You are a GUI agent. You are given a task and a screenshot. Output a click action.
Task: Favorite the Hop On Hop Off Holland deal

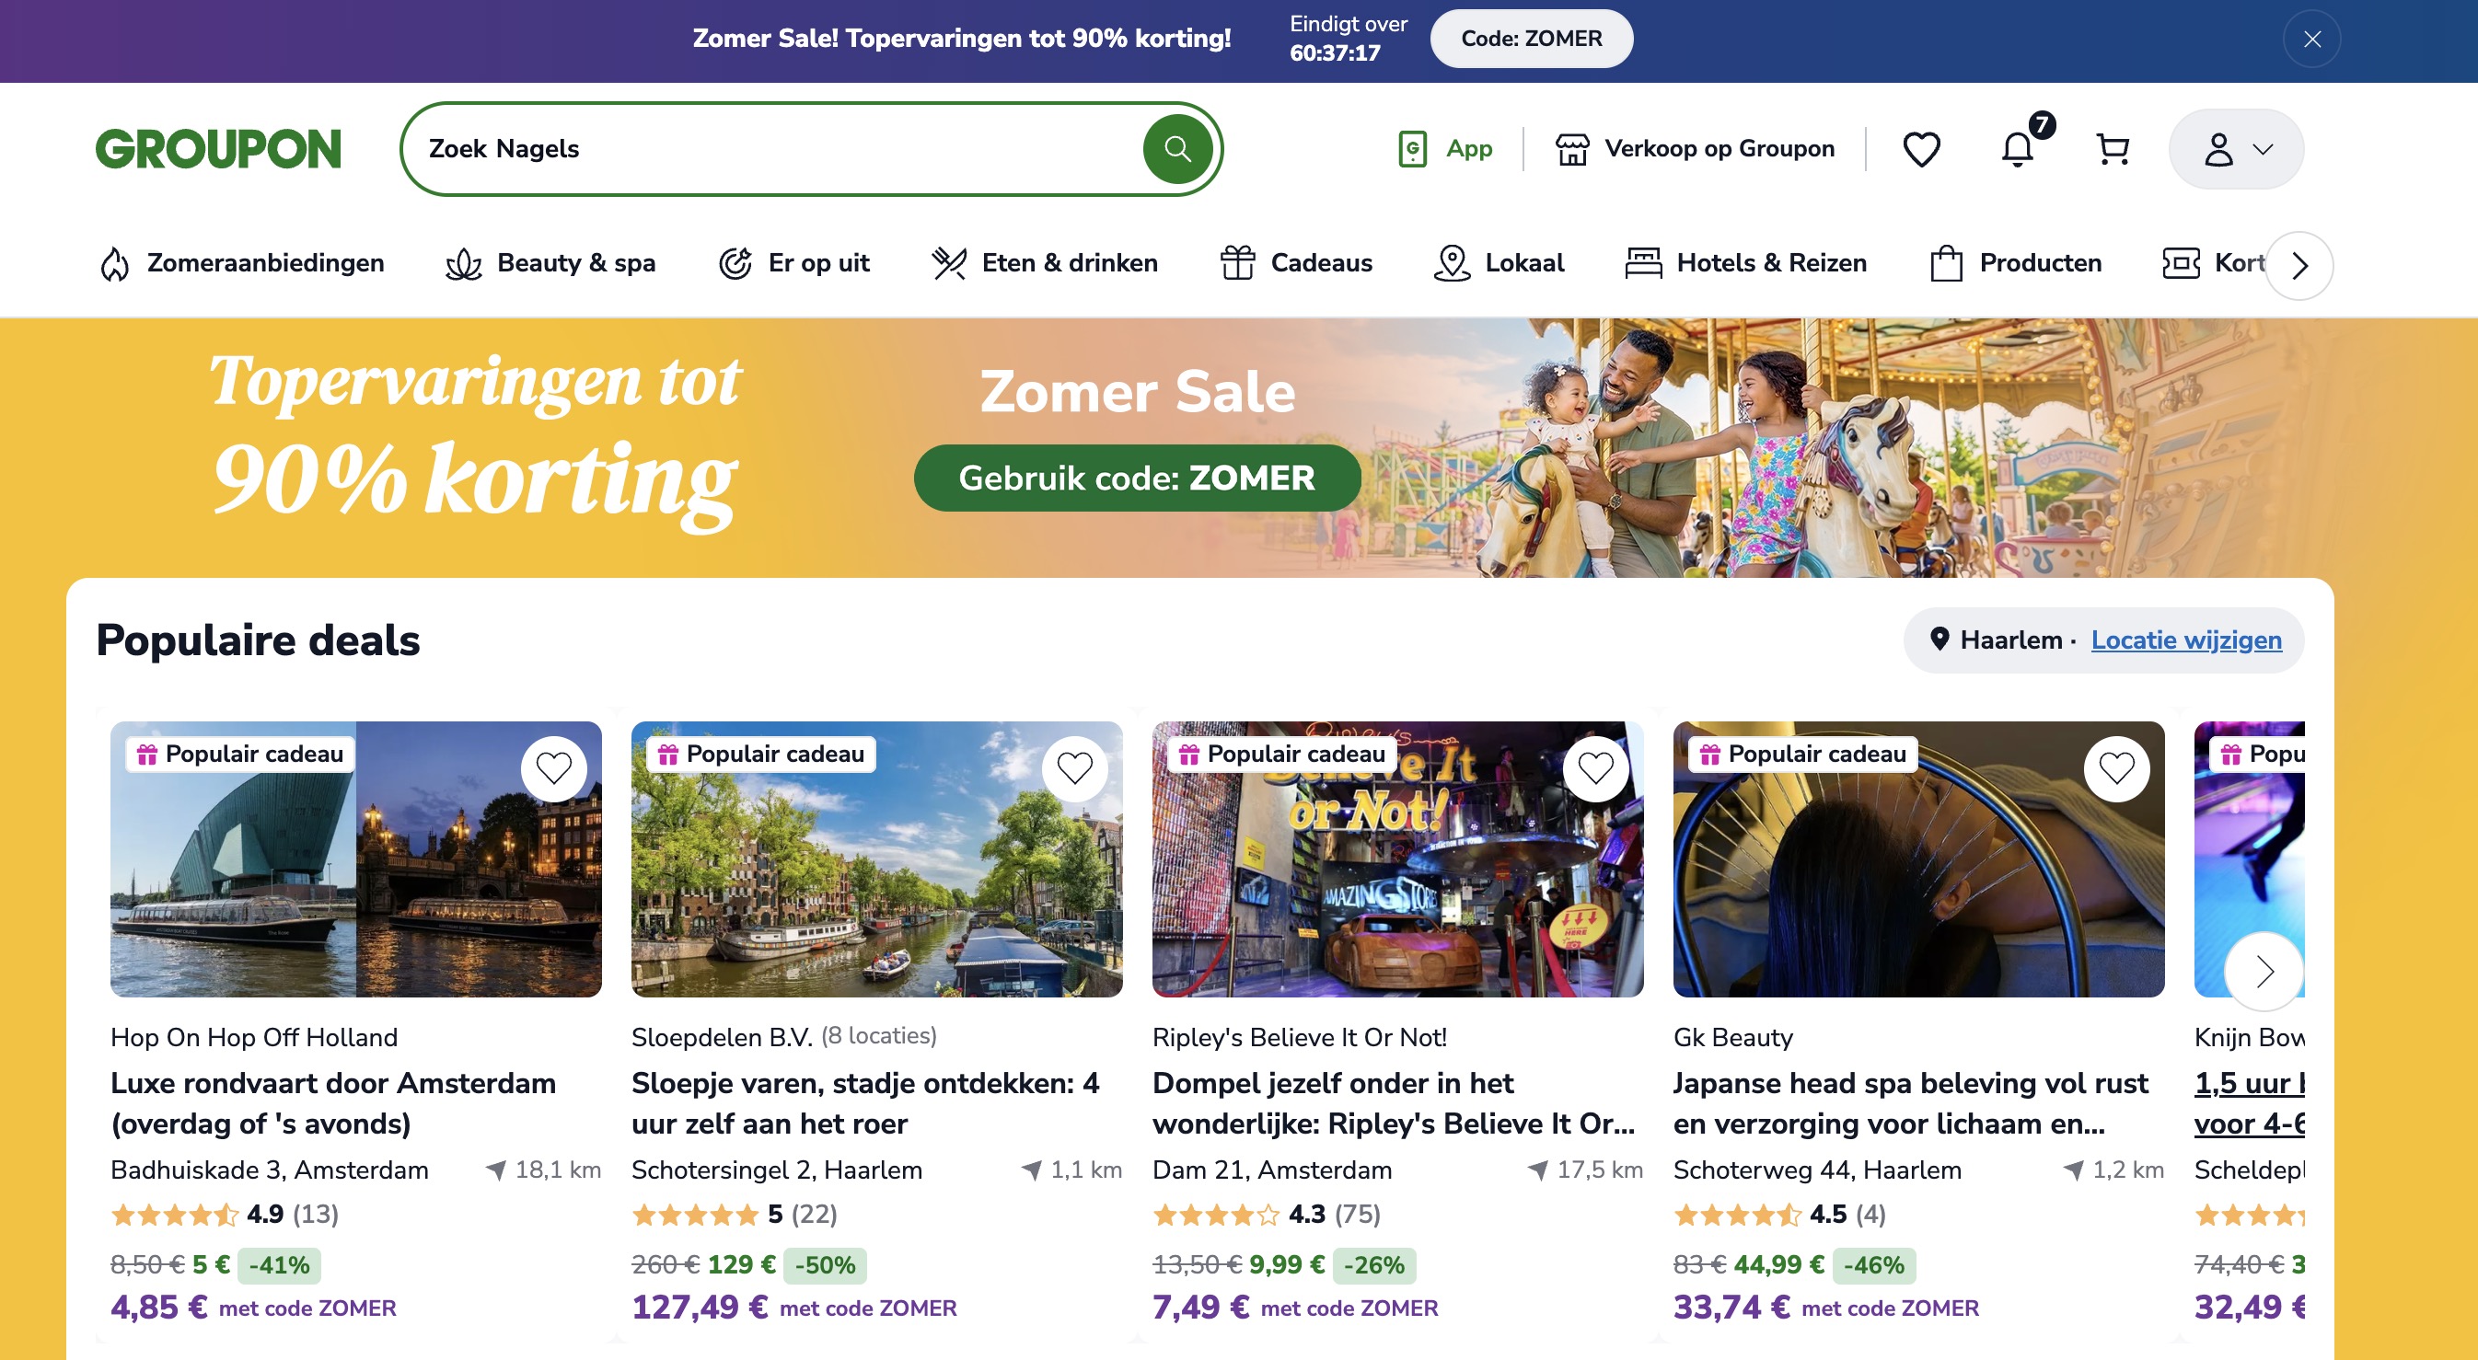point(554,768)
